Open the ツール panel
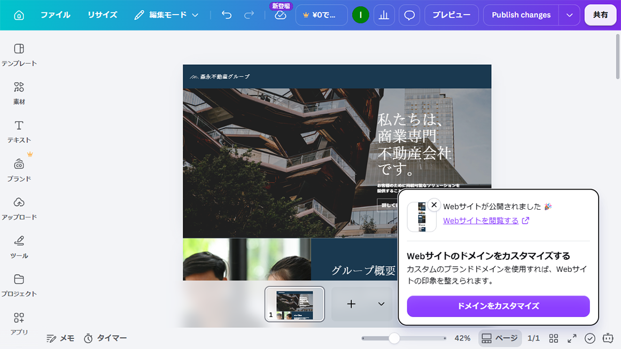Viewport: 621px width, 349px height. click(19, 246)
